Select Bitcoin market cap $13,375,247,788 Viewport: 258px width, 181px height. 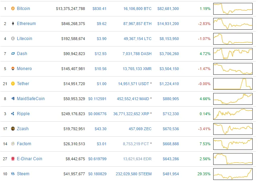point(71,9)
